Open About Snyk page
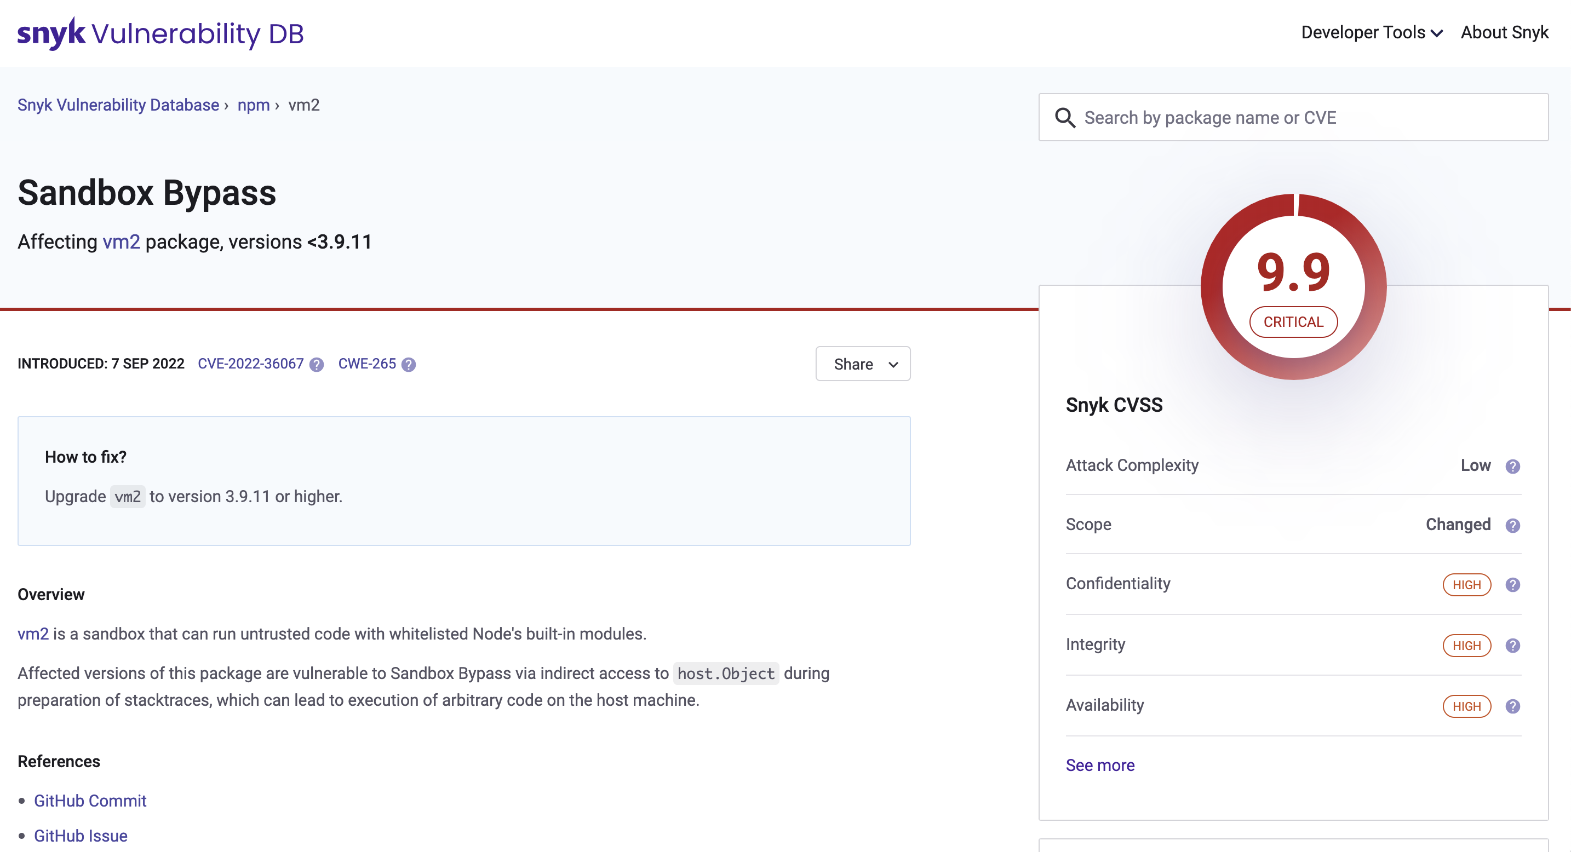1571x852 pixels. pyautogui.click(x=1505, y=32)
